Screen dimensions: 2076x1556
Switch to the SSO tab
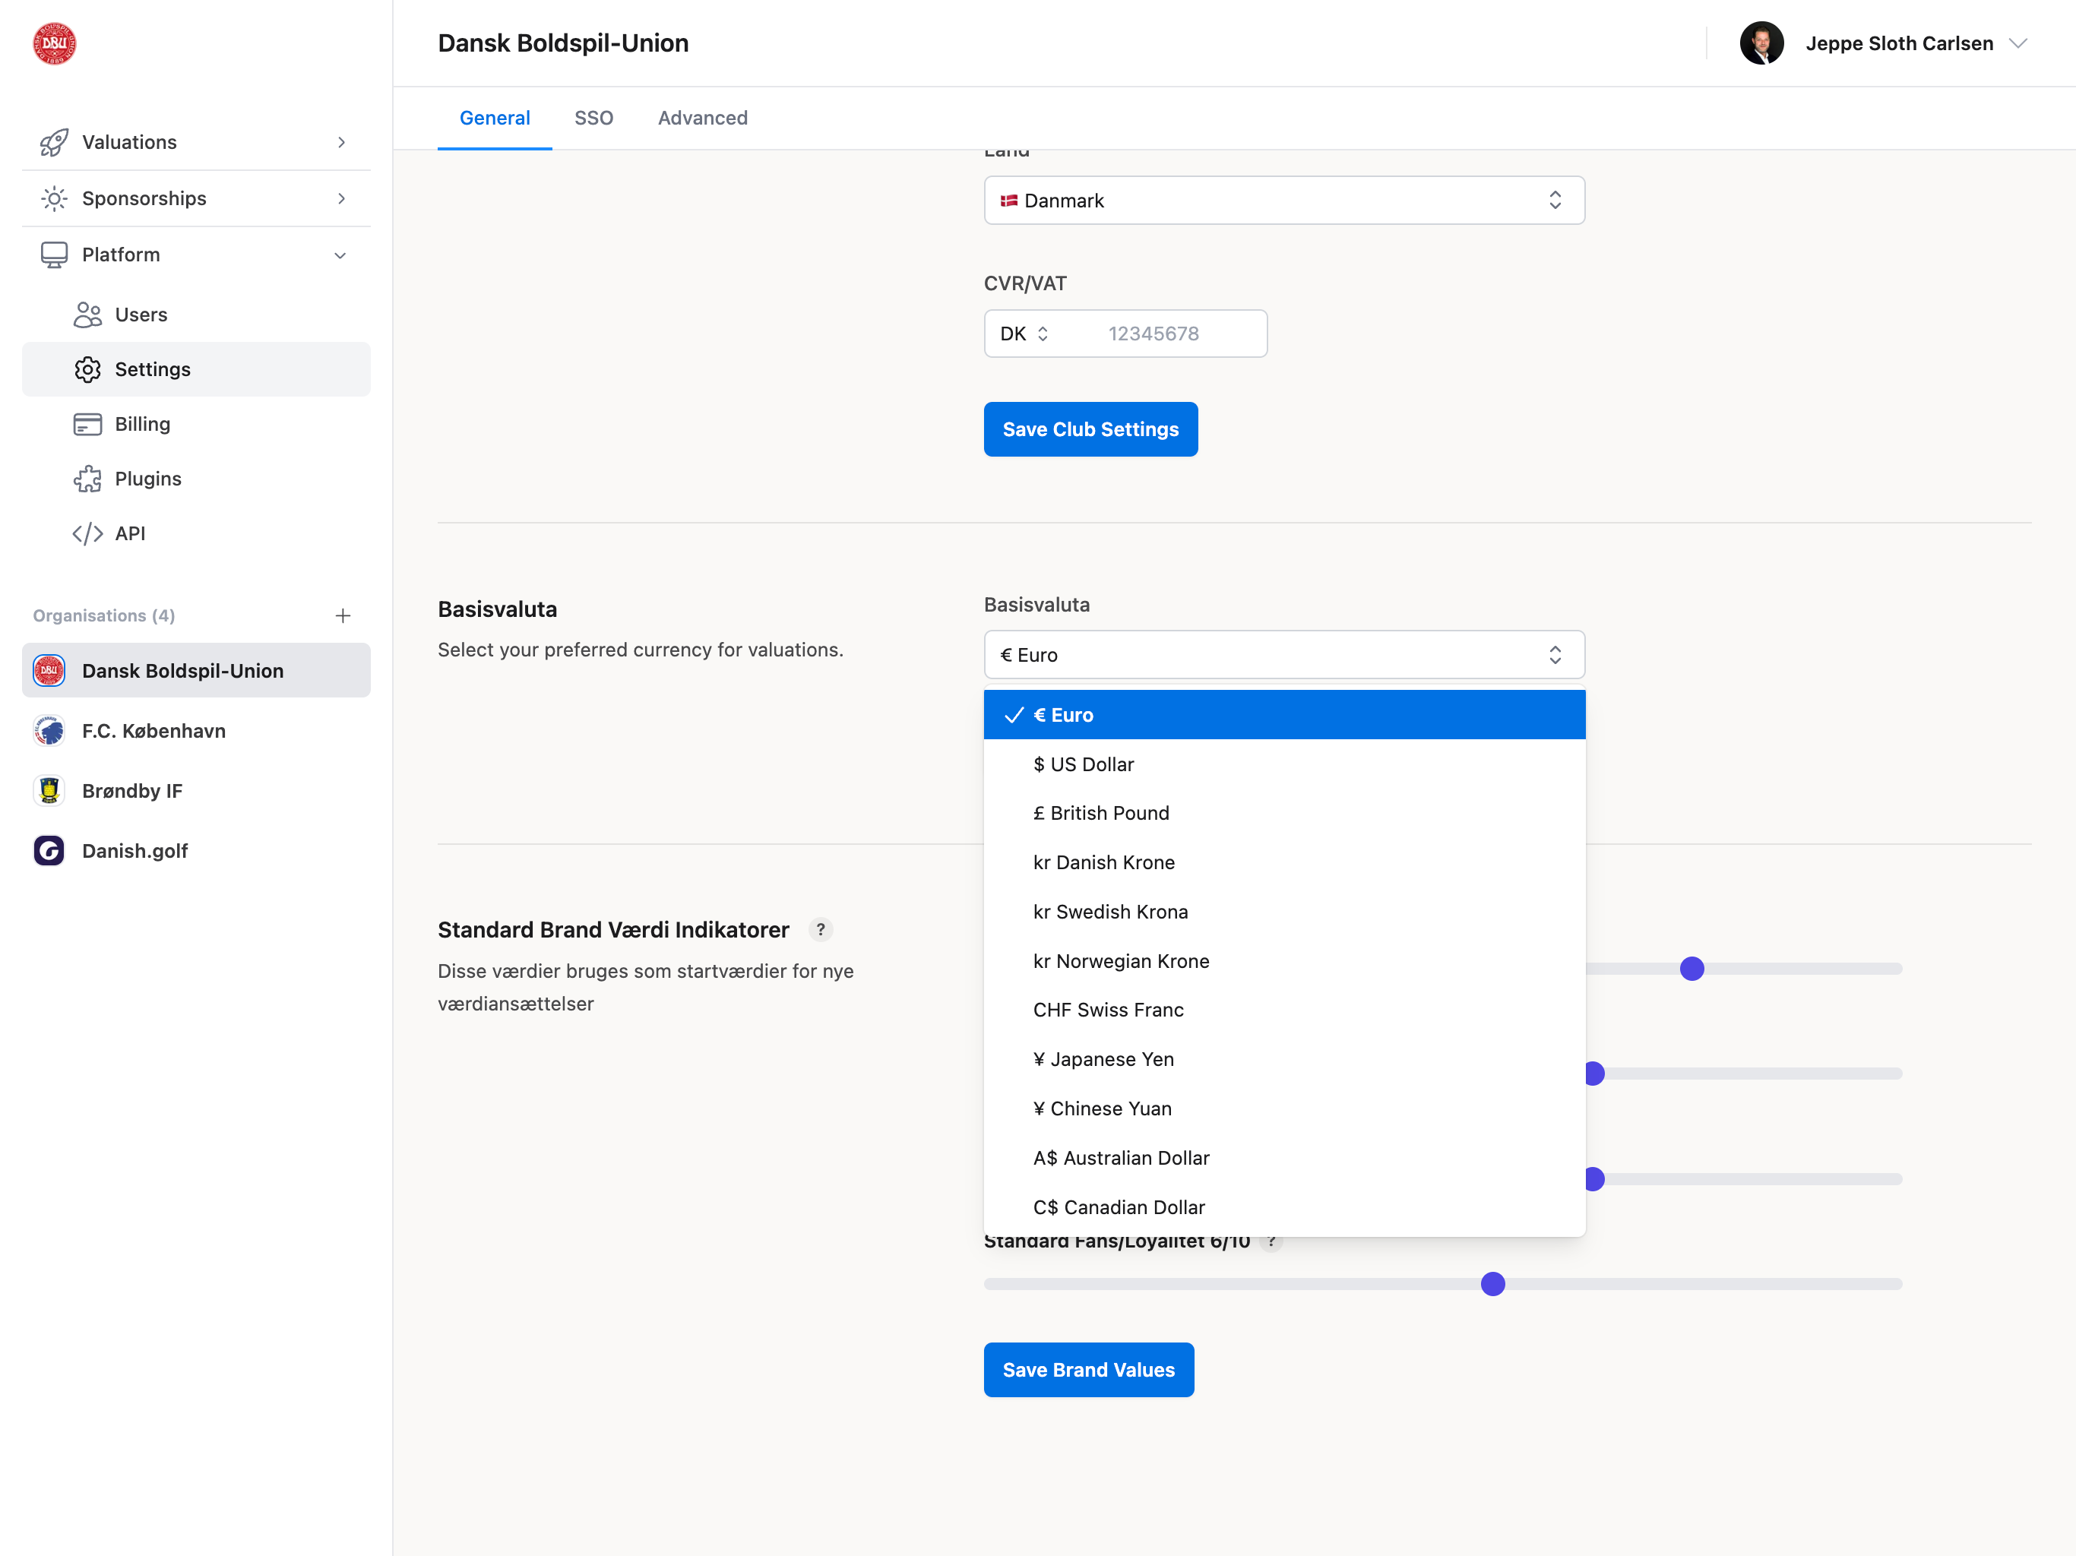(x=594, y=117)
